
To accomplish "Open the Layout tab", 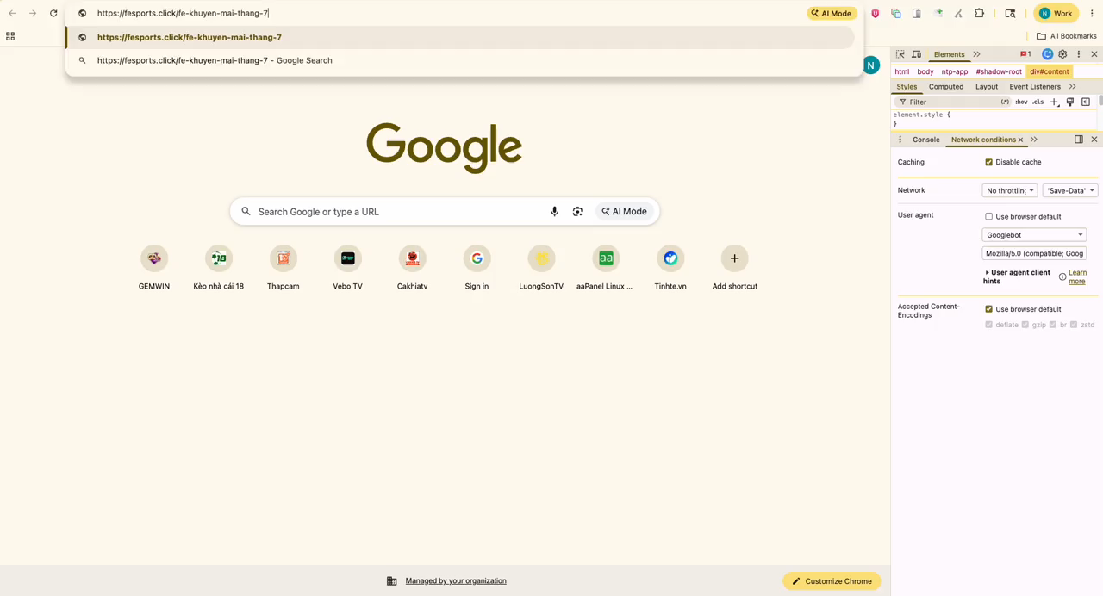I will [987, 86].
